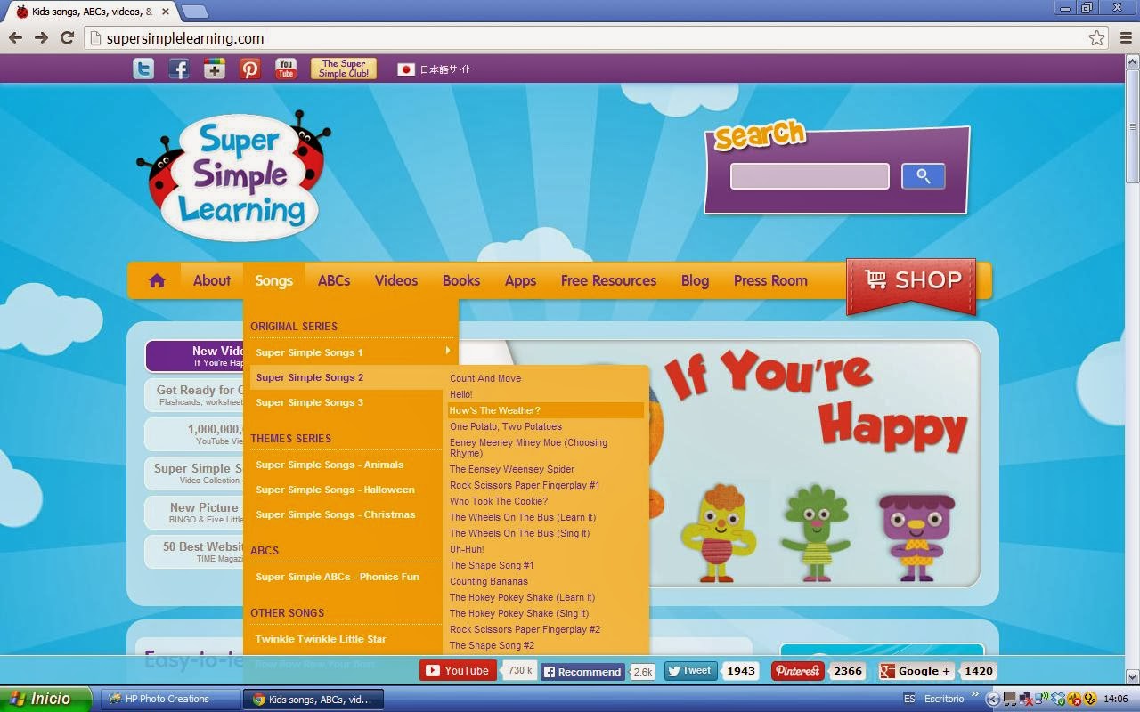Open the Free Resources menu item
The height and width of the screenshot is (712, 1140).
(x=608, y=280)
